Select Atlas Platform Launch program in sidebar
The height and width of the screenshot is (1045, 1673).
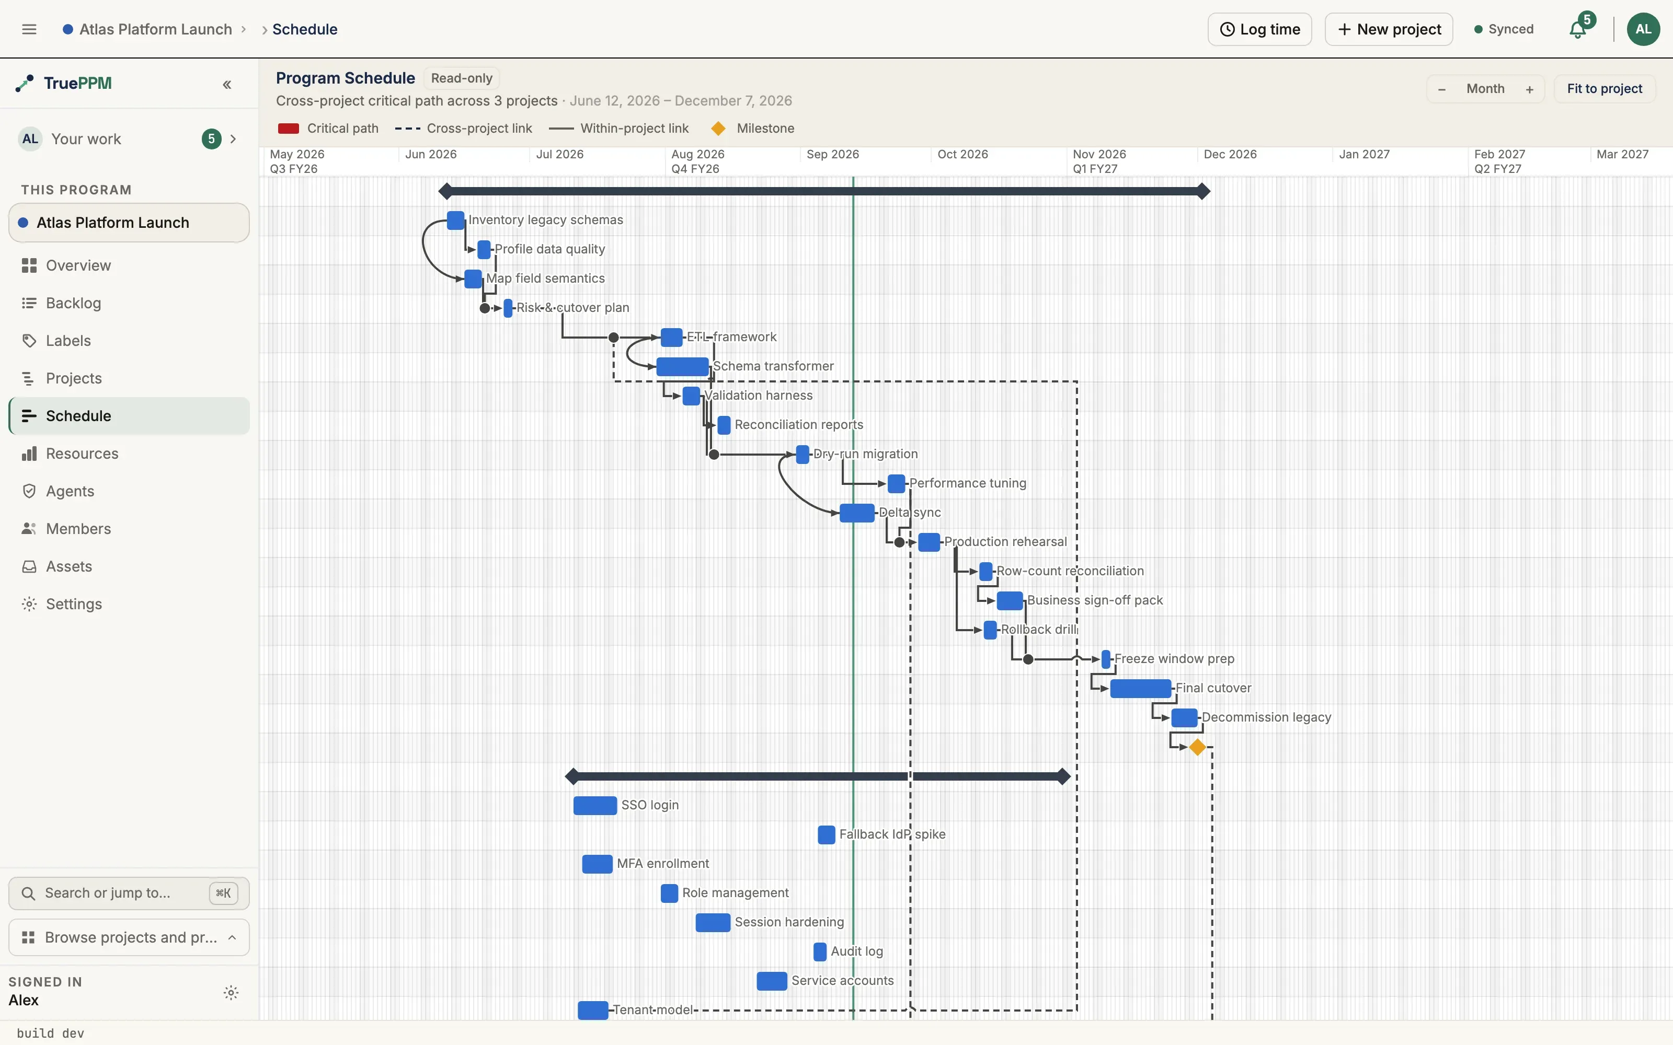pyautogui.click(x=129, y=223)
